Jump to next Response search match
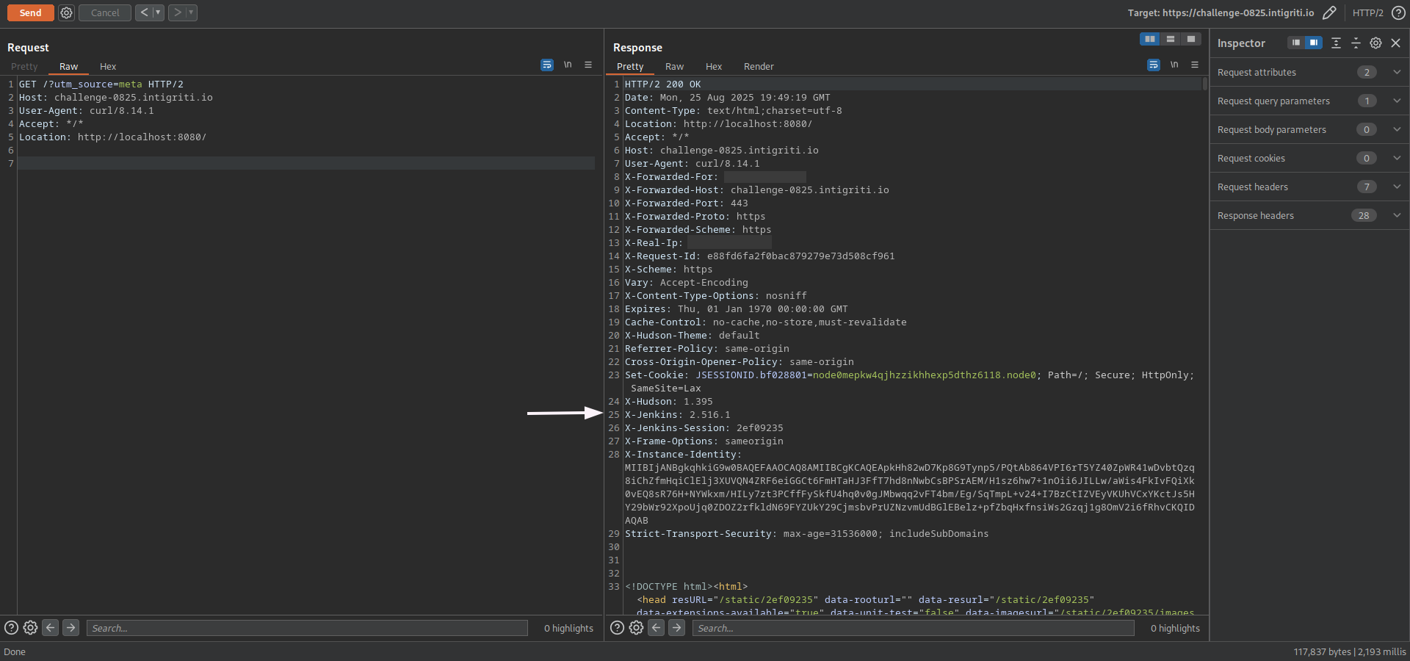Viewport: 1410px width, 661px height. (676, 628)
